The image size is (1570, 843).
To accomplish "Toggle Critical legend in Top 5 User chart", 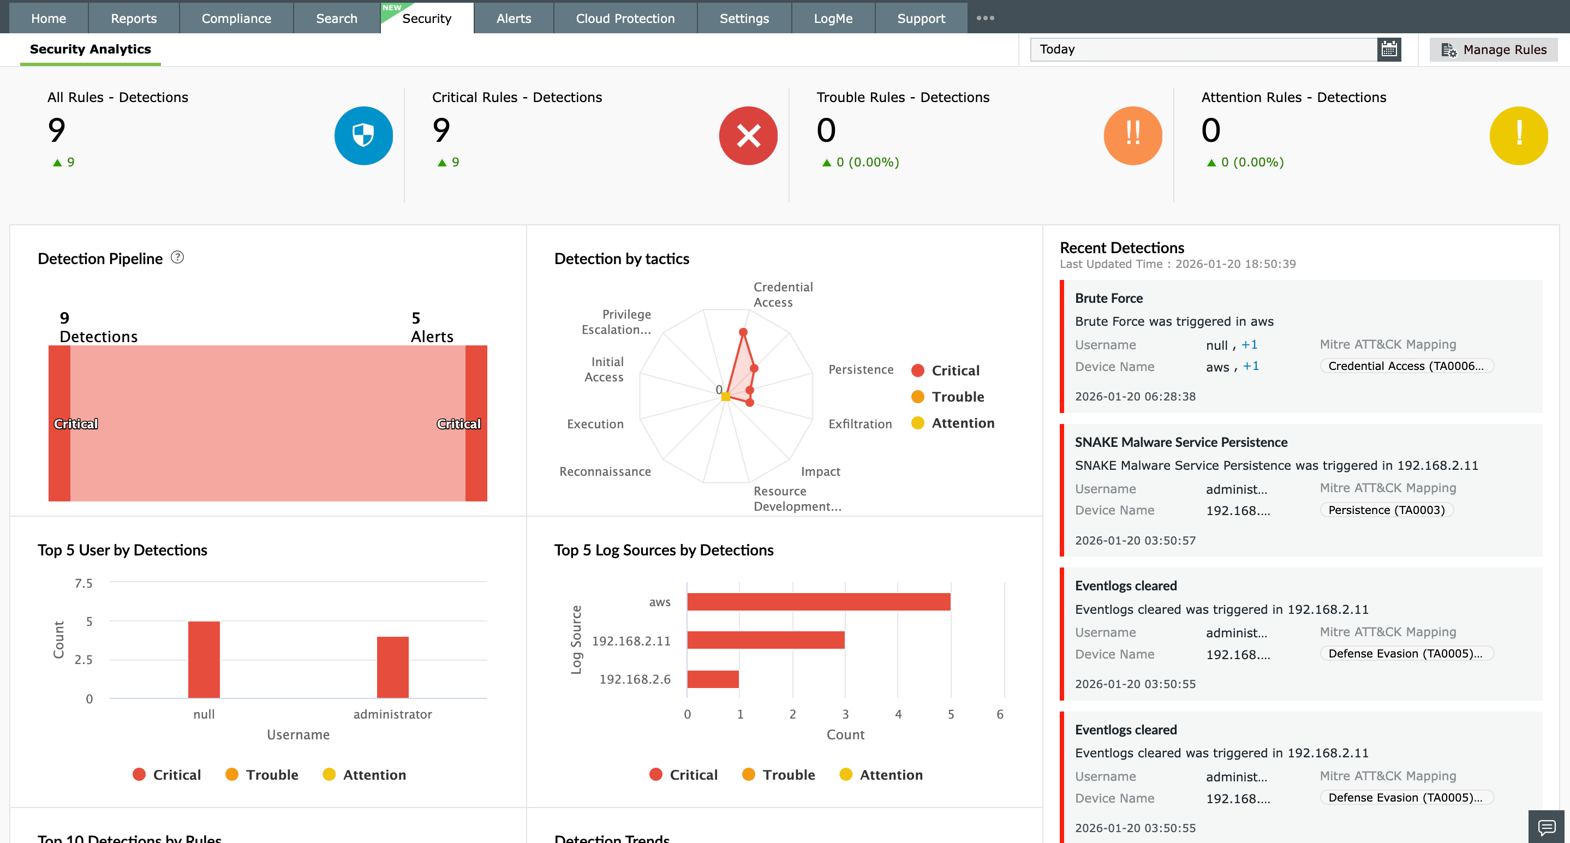I will (x=166, y=775).
